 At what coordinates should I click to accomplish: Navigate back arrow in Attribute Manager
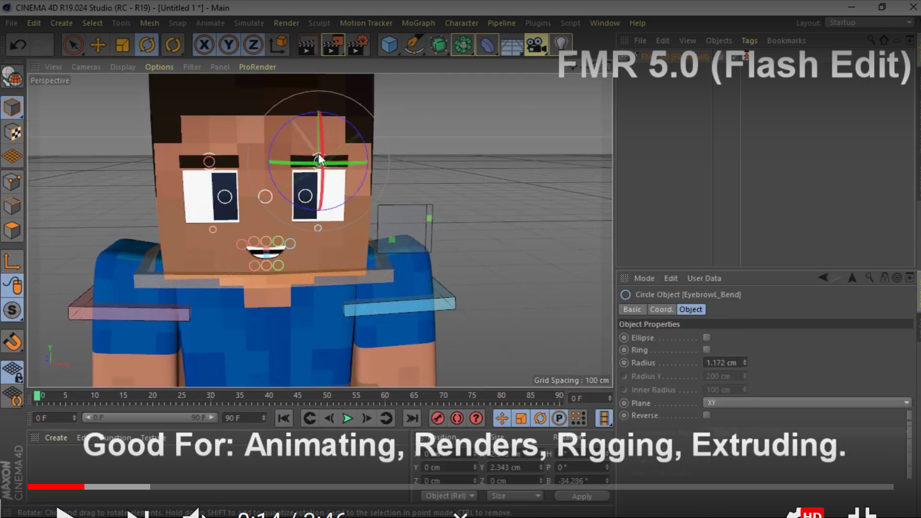click(x=823, y=278)
